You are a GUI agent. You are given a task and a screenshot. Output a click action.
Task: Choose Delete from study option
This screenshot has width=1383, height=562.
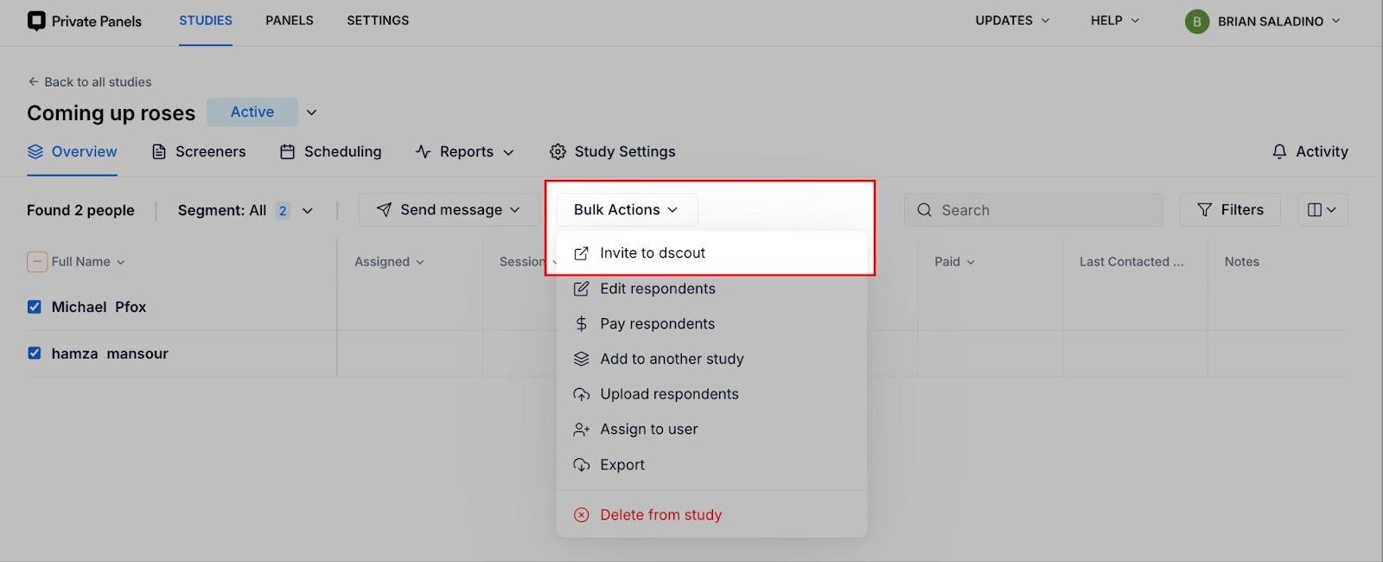point(660,515)
